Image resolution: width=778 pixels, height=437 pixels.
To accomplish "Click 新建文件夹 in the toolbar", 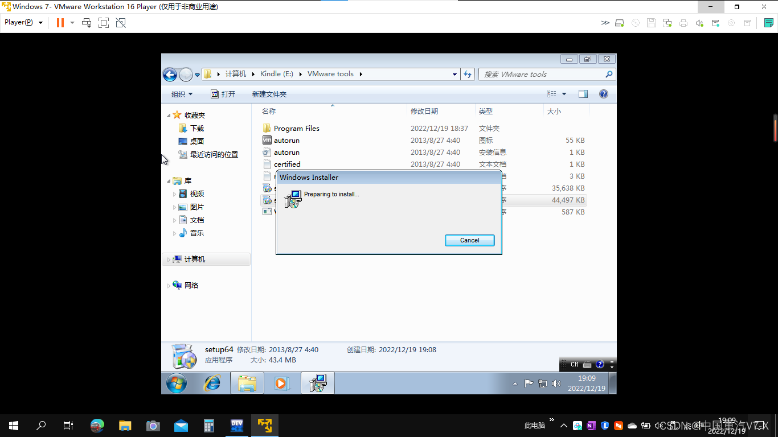I will (x=269, y=94).
